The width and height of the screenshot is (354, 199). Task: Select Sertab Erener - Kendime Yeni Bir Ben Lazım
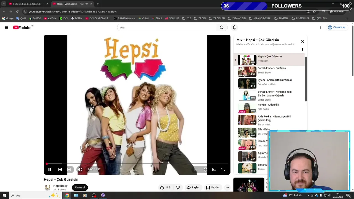click(270, 96)
